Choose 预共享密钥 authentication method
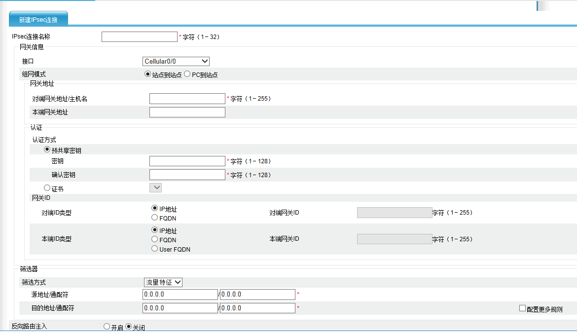 47,150
